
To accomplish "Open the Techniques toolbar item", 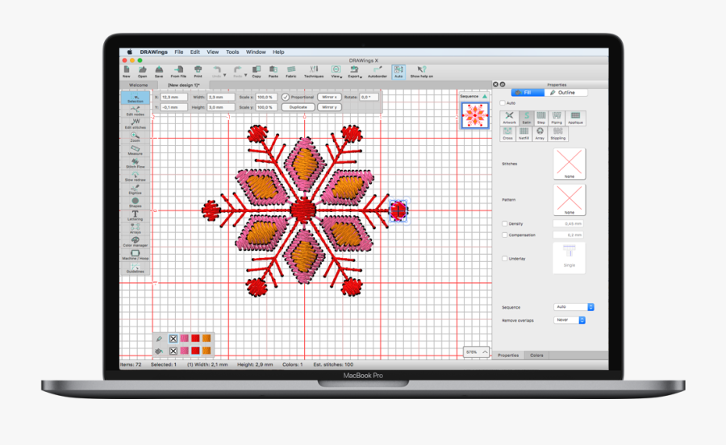I will coord(314,72).
